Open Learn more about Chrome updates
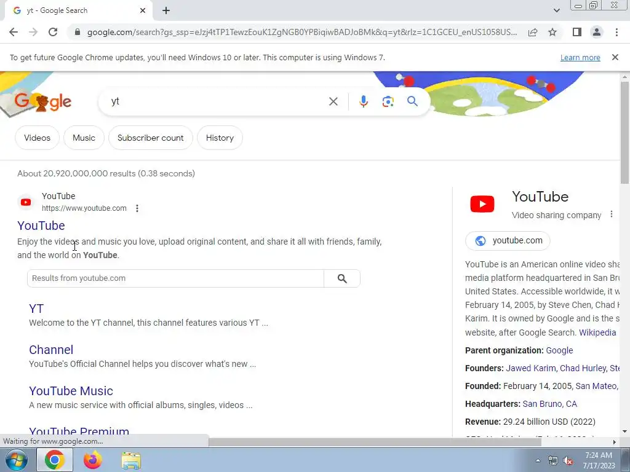The width and height of the screenshot is (630, 472). pyautogui.click(x=580, y=57)
